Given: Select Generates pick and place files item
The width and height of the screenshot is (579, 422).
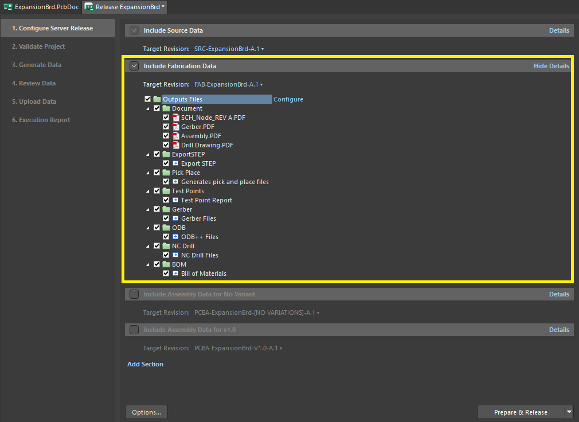Looking at the screenshot, I should tap(225, 182).
